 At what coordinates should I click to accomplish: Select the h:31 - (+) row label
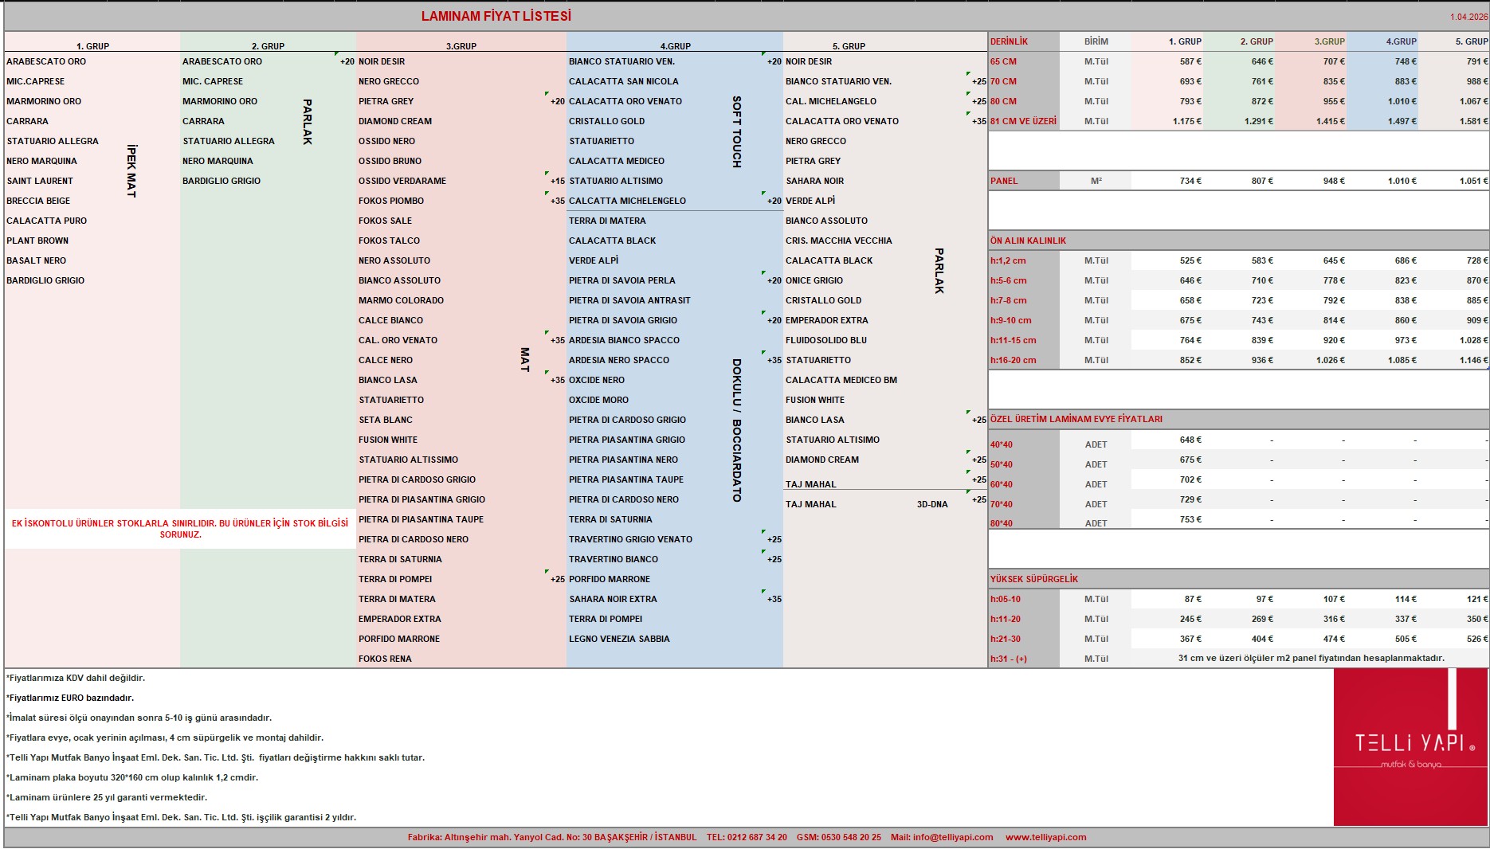(1009, 659)
